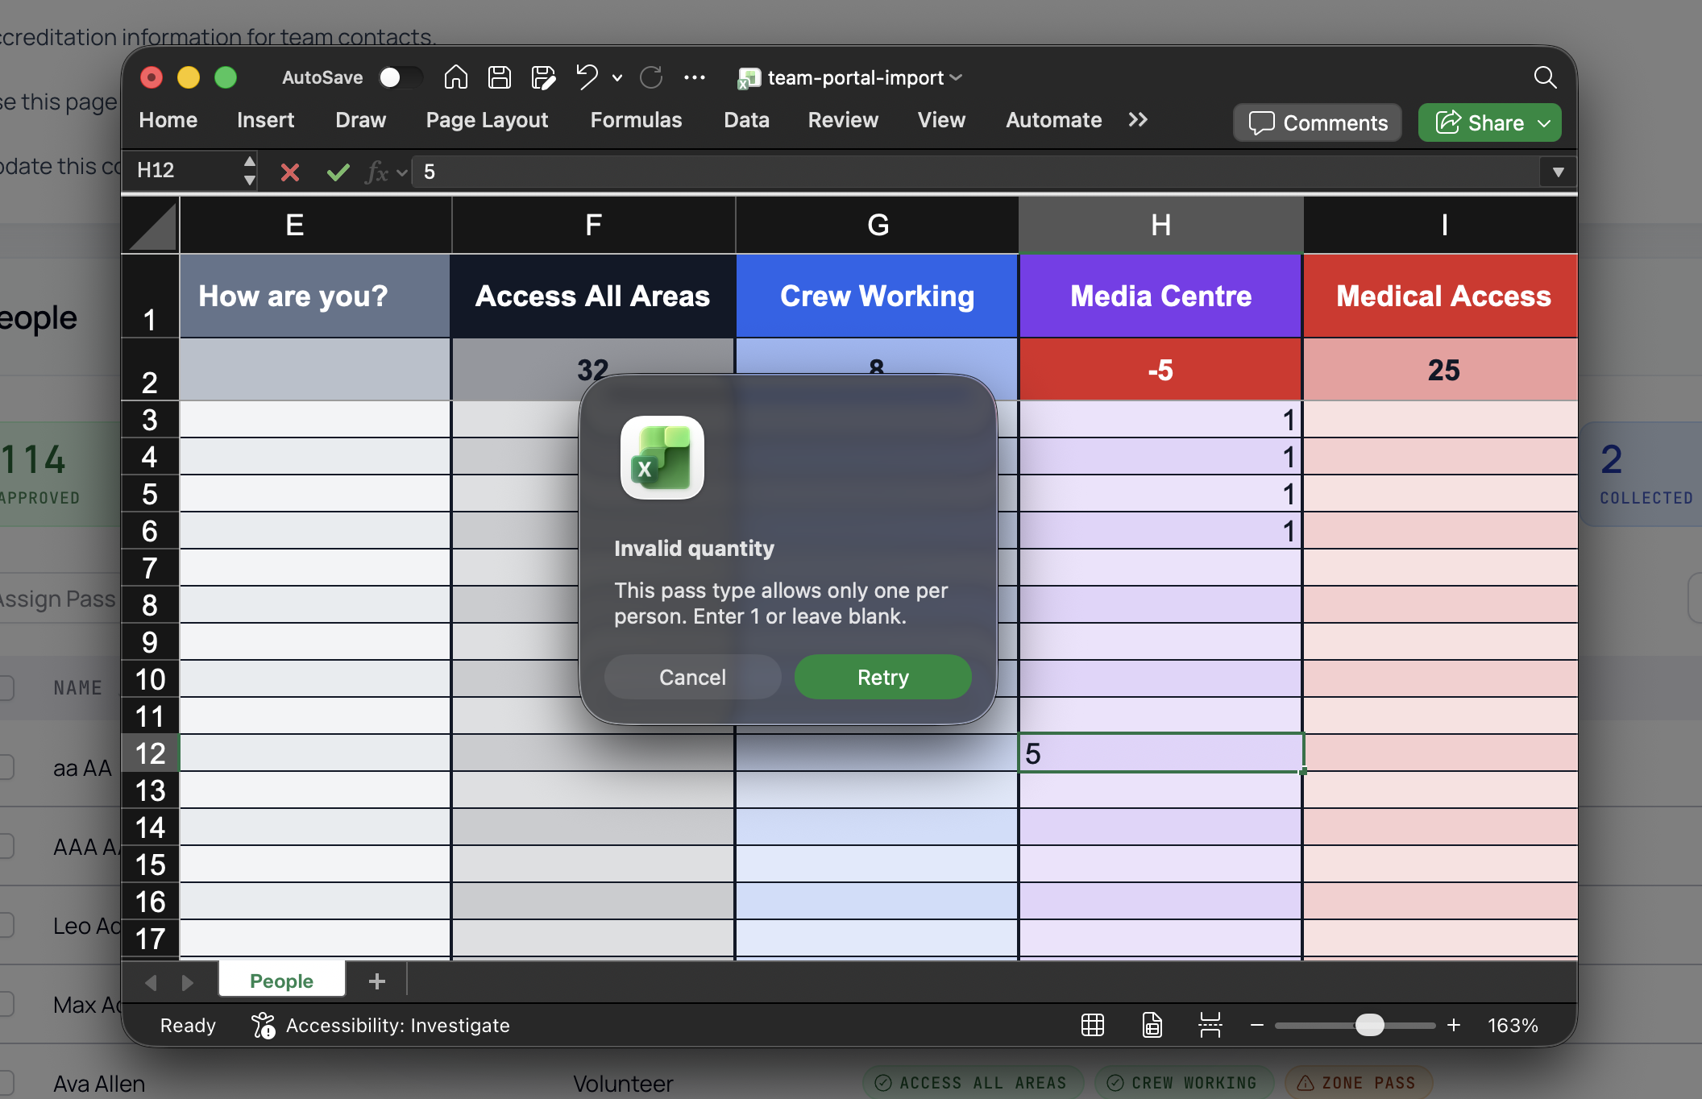The height and width of the screenshot is (1099, 1702).
Task: Open the Insert Function fx button
Action: tap(376, 172)
